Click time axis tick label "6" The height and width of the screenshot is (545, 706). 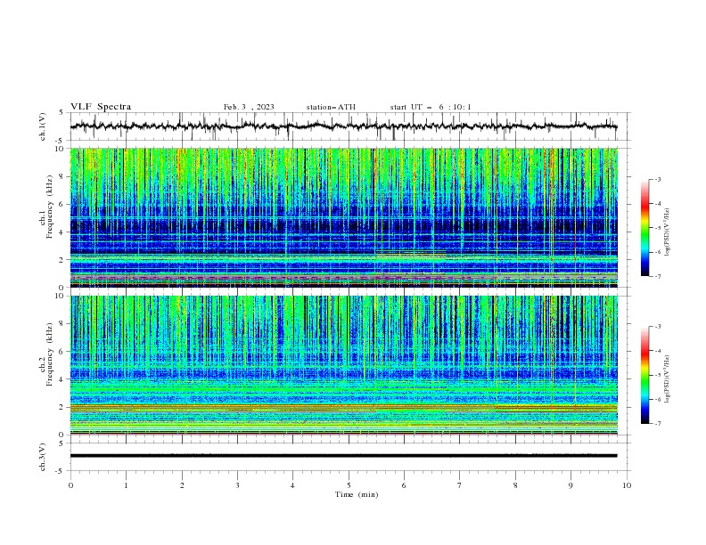pyautogui.click(x=404, y=485)
